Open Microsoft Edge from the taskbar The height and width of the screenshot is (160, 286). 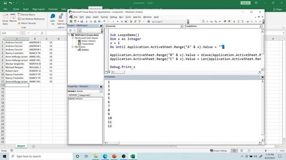tap(105, 156)
